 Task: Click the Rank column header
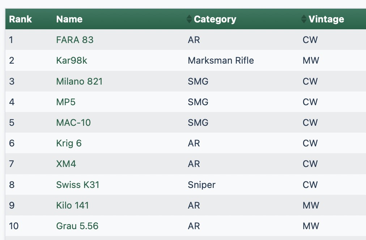point(21,19)
